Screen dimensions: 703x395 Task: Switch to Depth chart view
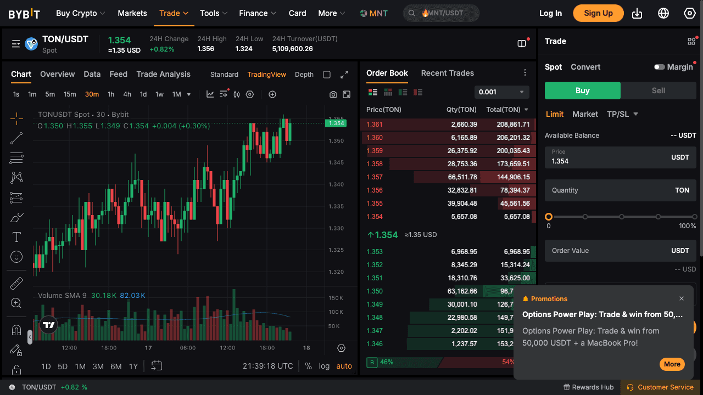tap(304, 75)
